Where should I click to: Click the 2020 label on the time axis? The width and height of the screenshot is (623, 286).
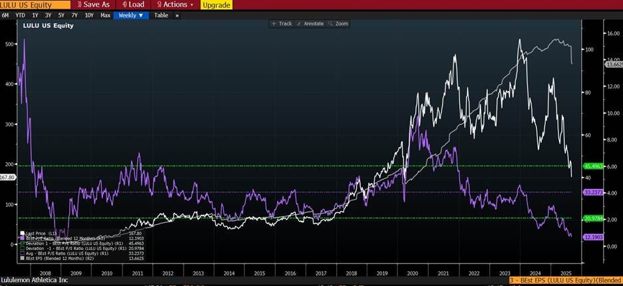pyautogui.click(x=413, y=273)
